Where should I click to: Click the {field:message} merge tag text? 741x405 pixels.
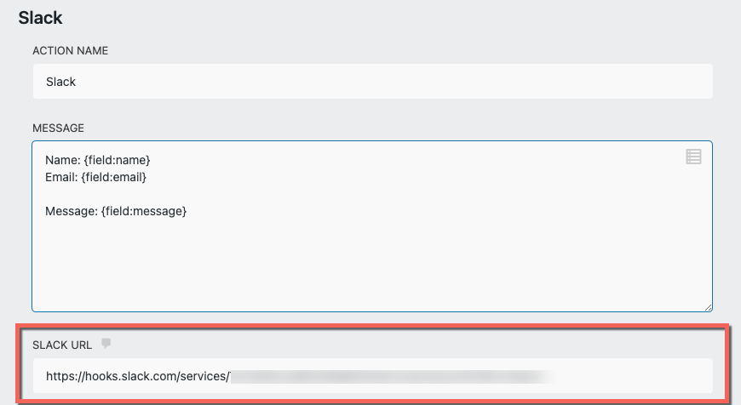143,211
